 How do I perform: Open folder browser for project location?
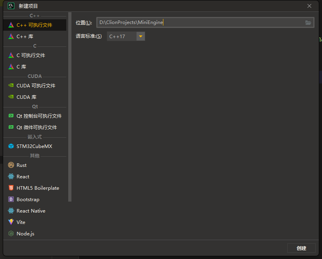[x=308, y=22]
